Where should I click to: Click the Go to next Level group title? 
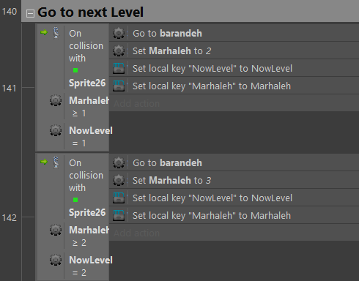(90, 12)
